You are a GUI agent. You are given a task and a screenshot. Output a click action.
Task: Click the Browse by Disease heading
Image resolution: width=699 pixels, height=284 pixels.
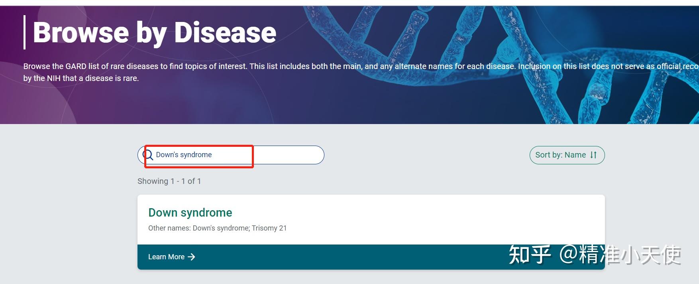click(154, 33)
